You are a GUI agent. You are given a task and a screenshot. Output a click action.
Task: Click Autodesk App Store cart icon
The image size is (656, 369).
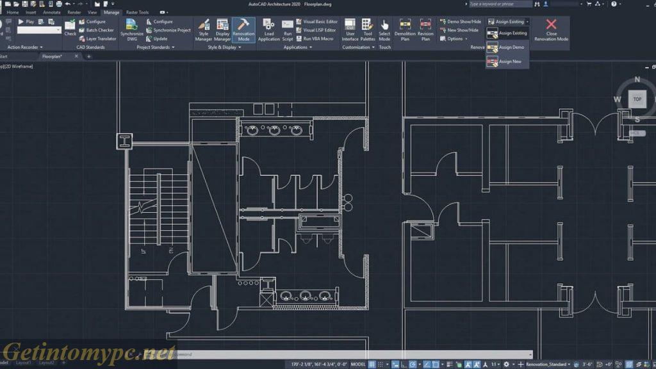tap(589, 4)
